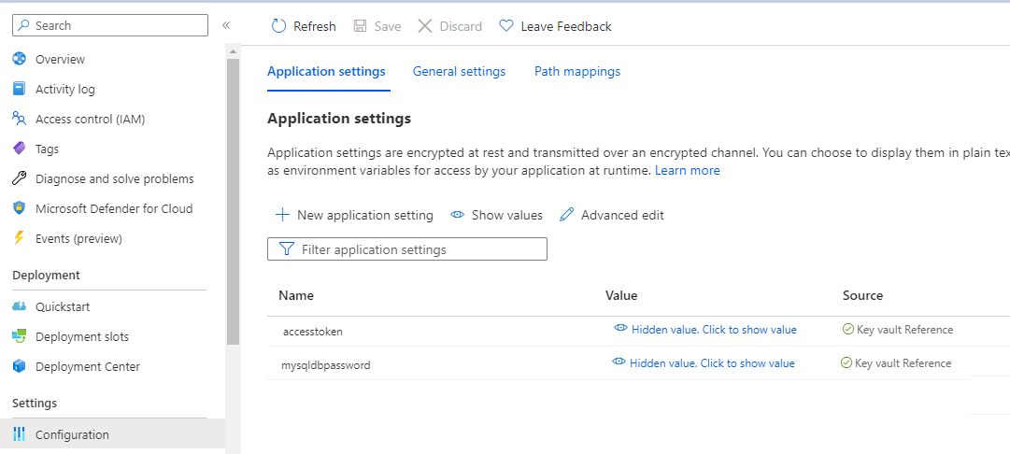Click New application setting button
The image size is (1010, 454).
353,215
